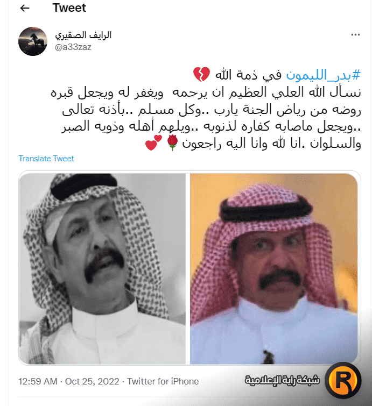This screenshot has width=372, height=406.
Task: Click the red rose emoji
Action: 172,143
